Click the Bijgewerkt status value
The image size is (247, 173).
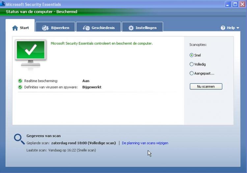92,87
